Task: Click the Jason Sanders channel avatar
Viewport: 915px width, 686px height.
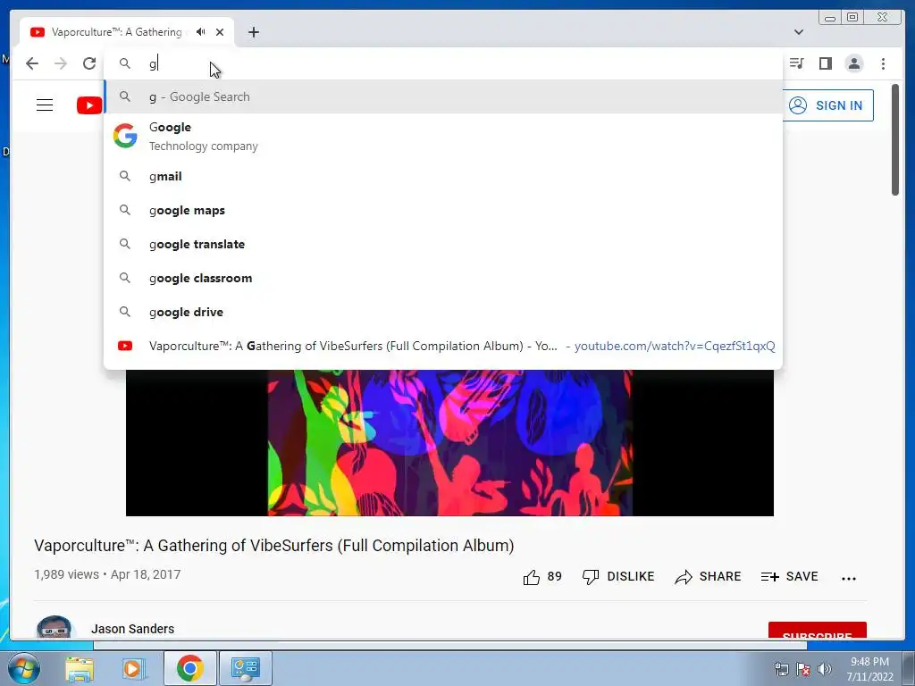Action: [54, 627]
